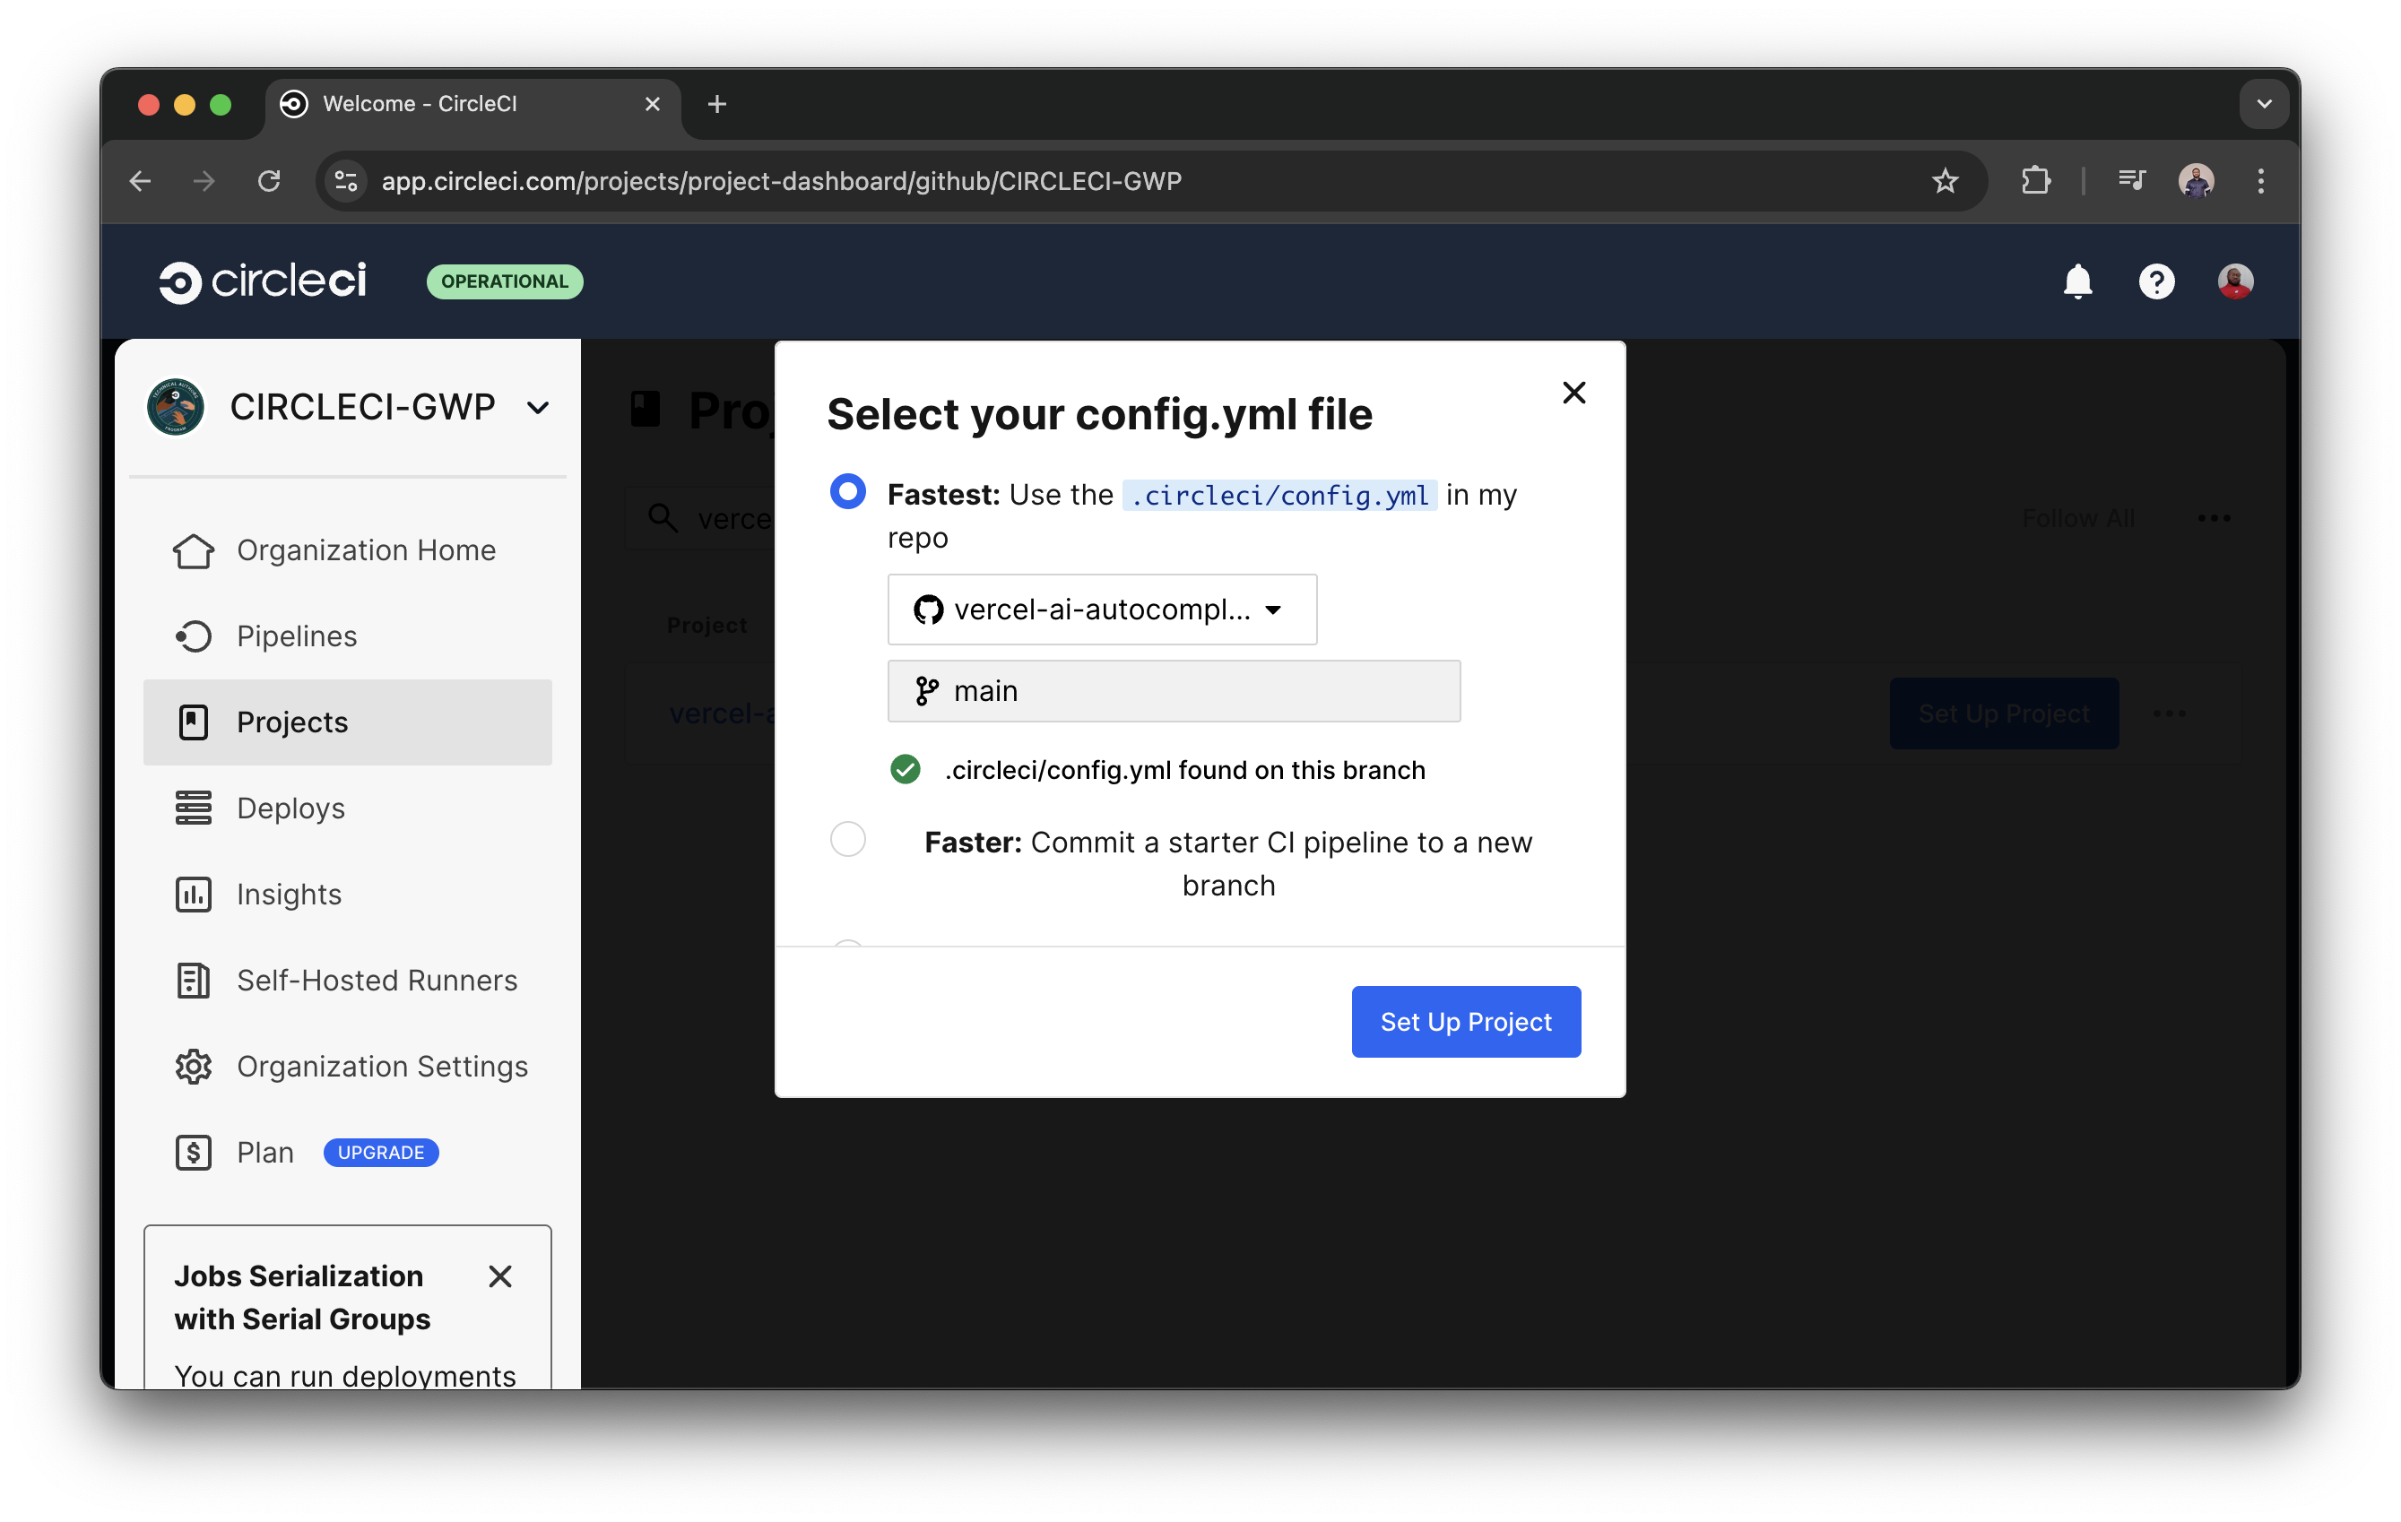
Task: Click the Deploys icon in the sidebar
Action: click(x=195, y=809)
